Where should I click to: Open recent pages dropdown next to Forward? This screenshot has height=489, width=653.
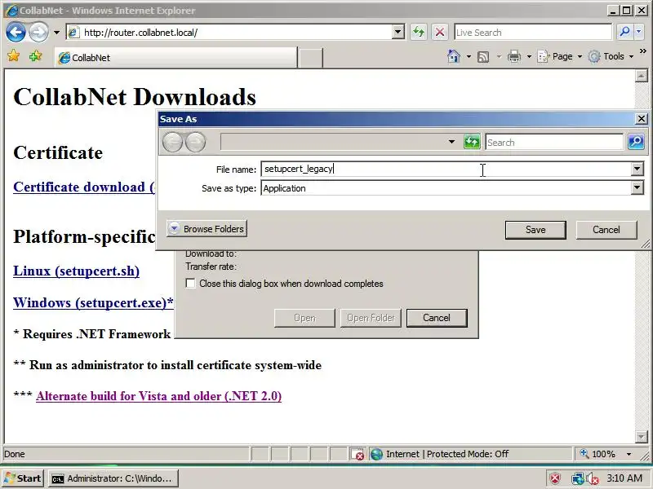[56, 33]
